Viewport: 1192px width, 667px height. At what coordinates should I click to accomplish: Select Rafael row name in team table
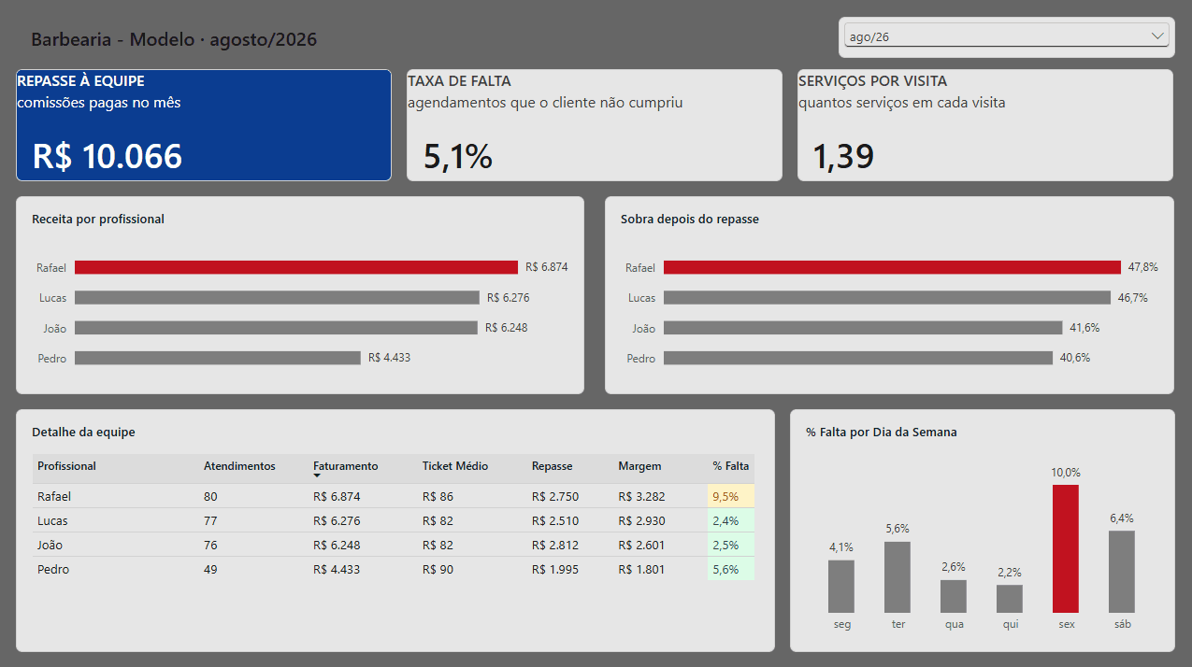coord(54,497)
